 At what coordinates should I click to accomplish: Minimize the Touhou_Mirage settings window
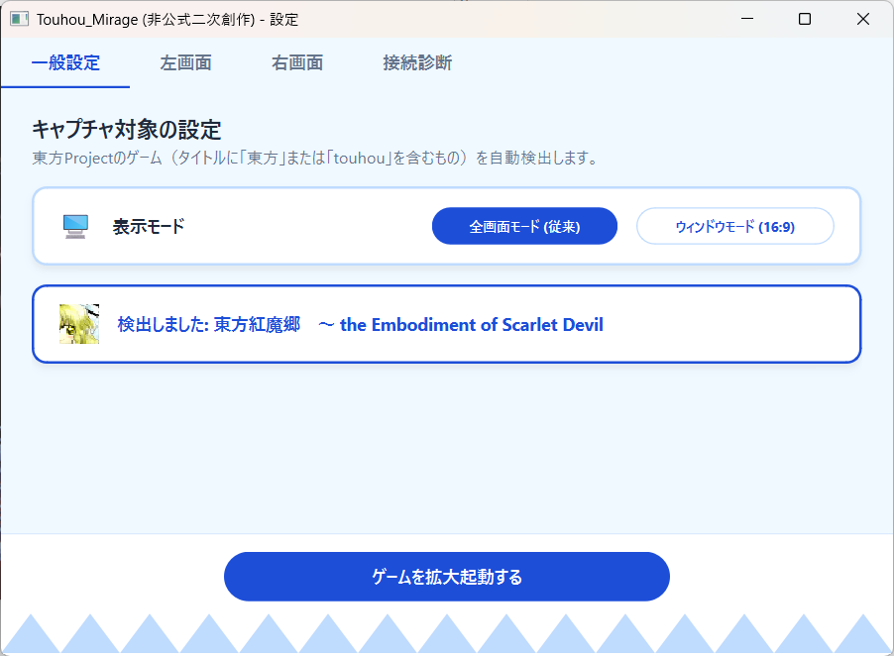(x=747, y=19)
